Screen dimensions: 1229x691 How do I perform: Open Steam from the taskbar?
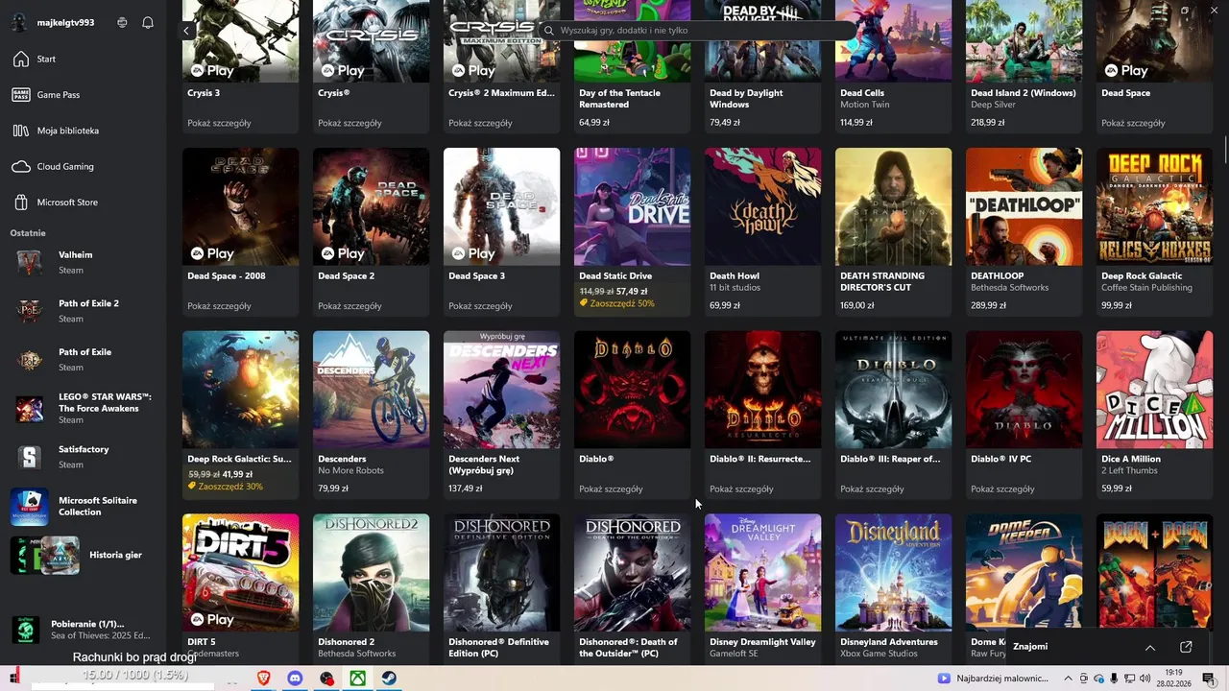(x=388, y=679)
